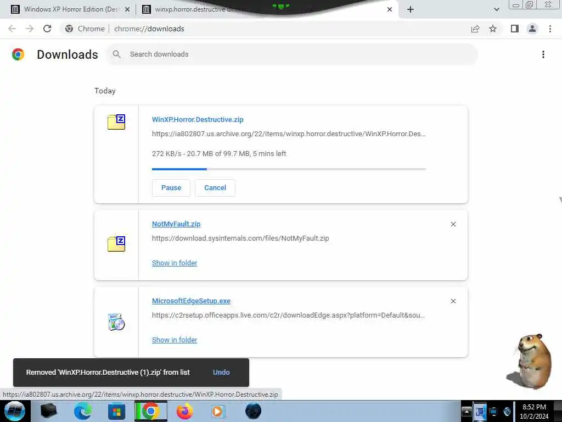The height and width of the screenshot is (422, 562).
Task: Cancel the WinXP.Horror.Destructive.zip download
Action: [215, 188]
